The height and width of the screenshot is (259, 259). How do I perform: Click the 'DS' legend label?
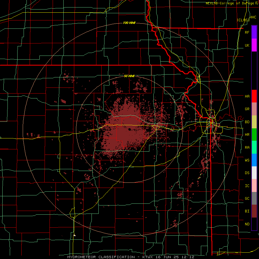(247, 173)
